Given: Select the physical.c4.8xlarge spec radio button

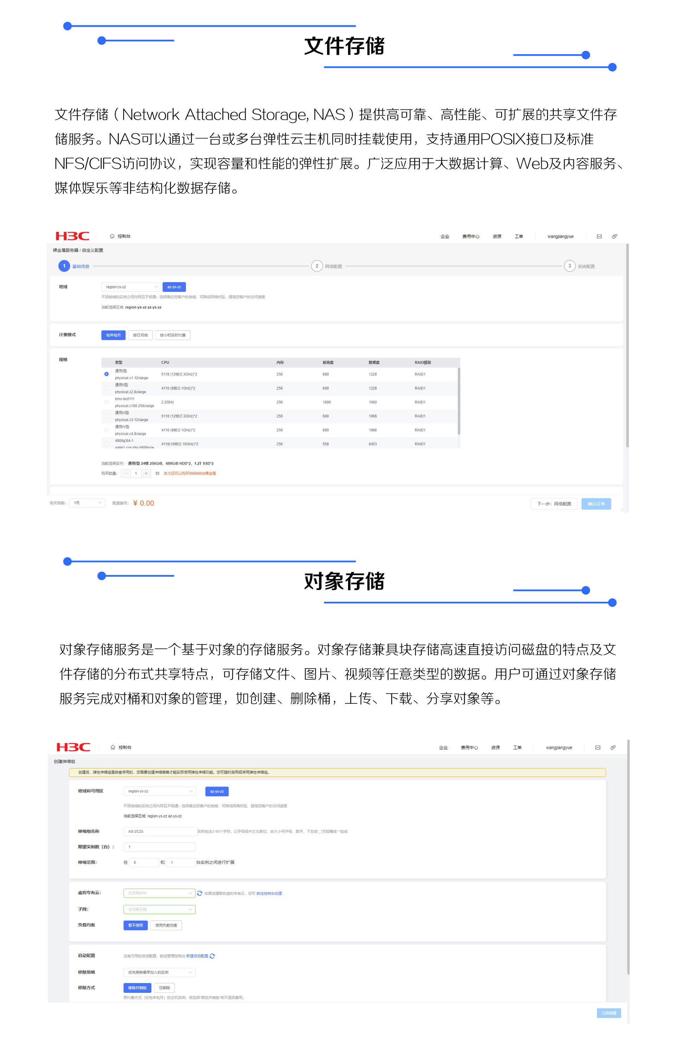Looking at the screenshot, I should coord(107,430).
